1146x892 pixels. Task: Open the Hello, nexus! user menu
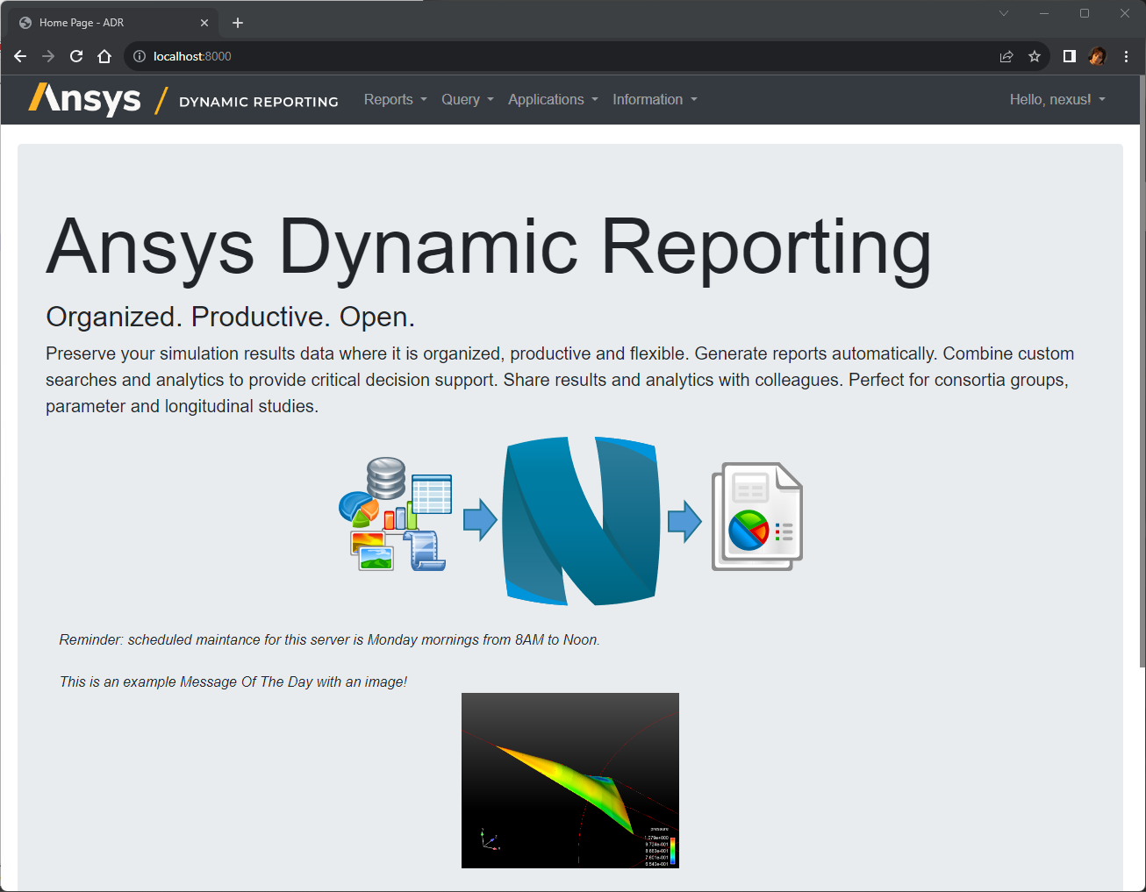point(1057,99)
